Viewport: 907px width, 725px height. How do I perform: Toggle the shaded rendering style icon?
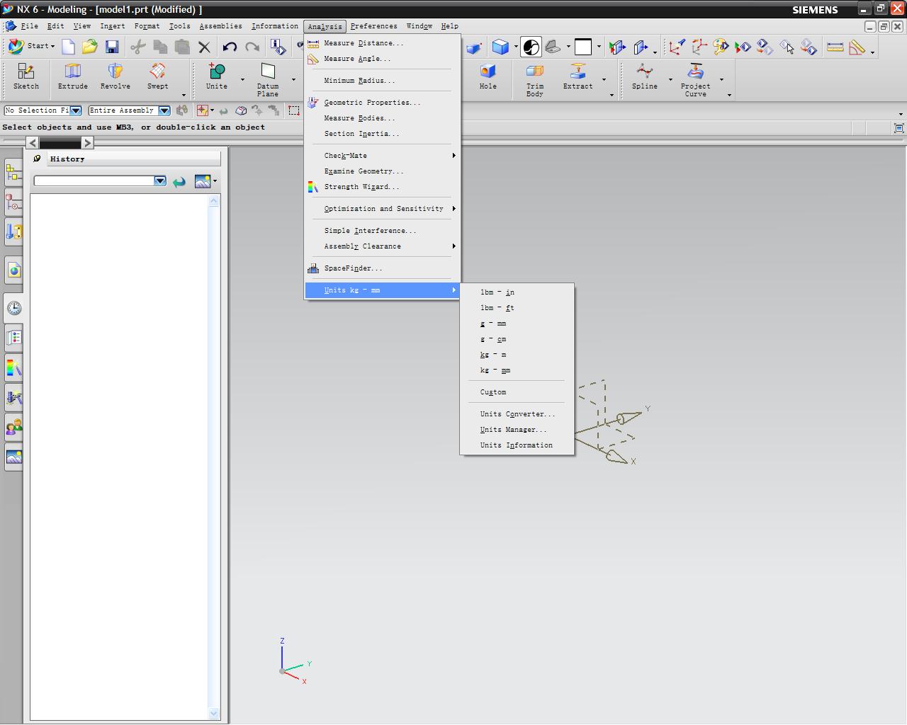531,47
